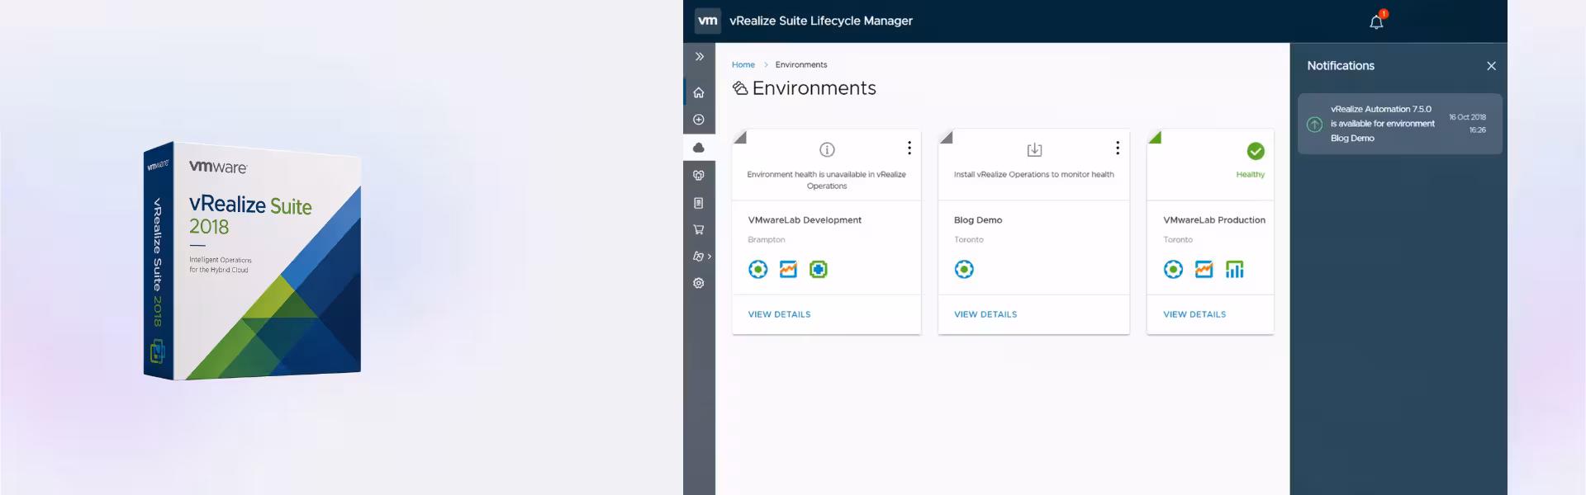Open the notifications bell icon
This screenshot has height=495, width=1586.
[1376, 21]
